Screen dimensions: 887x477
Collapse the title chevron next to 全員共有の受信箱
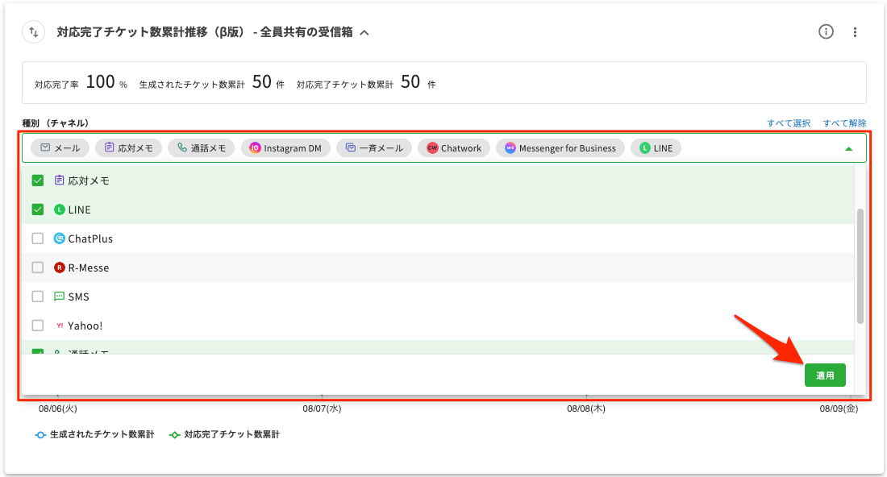pyautogui.click(x=364, y=33)
